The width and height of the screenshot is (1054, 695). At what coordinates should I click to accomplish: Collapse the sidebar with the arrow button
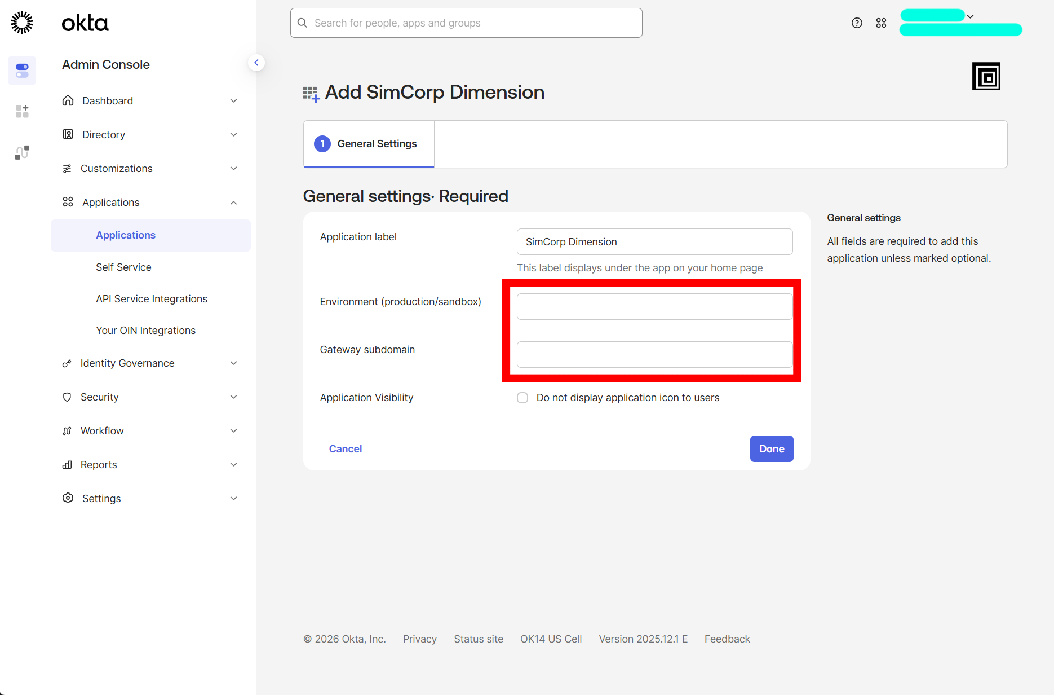pos(256,63)
